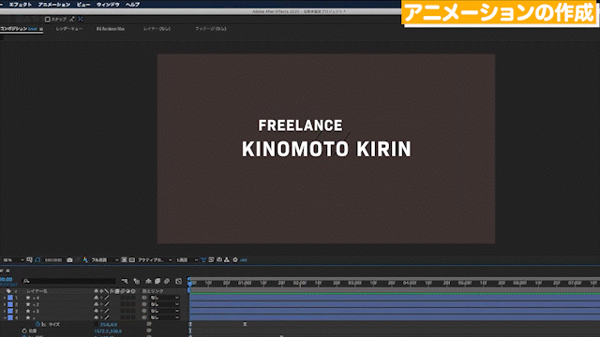Open the アニメーション menu
Screen dimensions: 600x337
pyautogui.click(x=54, y=5)
